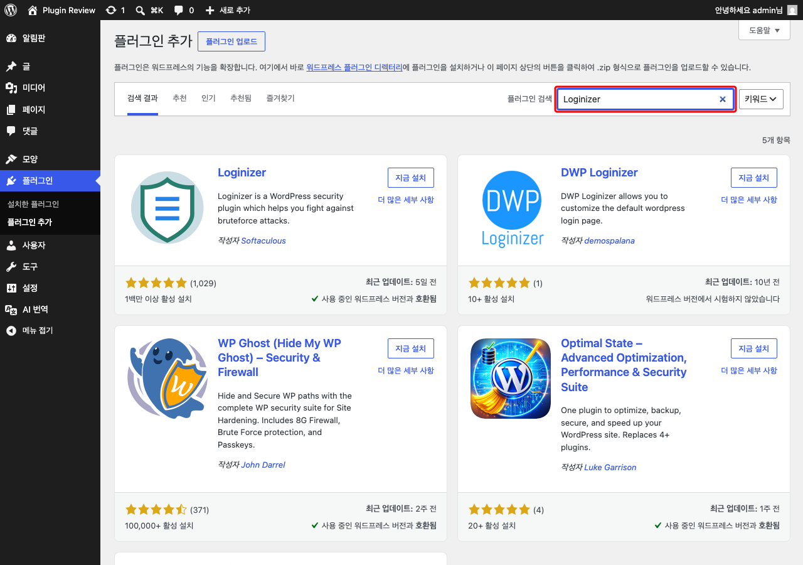The height and width of the screenshot is (565, 803).
Task: Click the plus icon for 새로 추가
Action: pyautogui.click(x=210, y=10)
